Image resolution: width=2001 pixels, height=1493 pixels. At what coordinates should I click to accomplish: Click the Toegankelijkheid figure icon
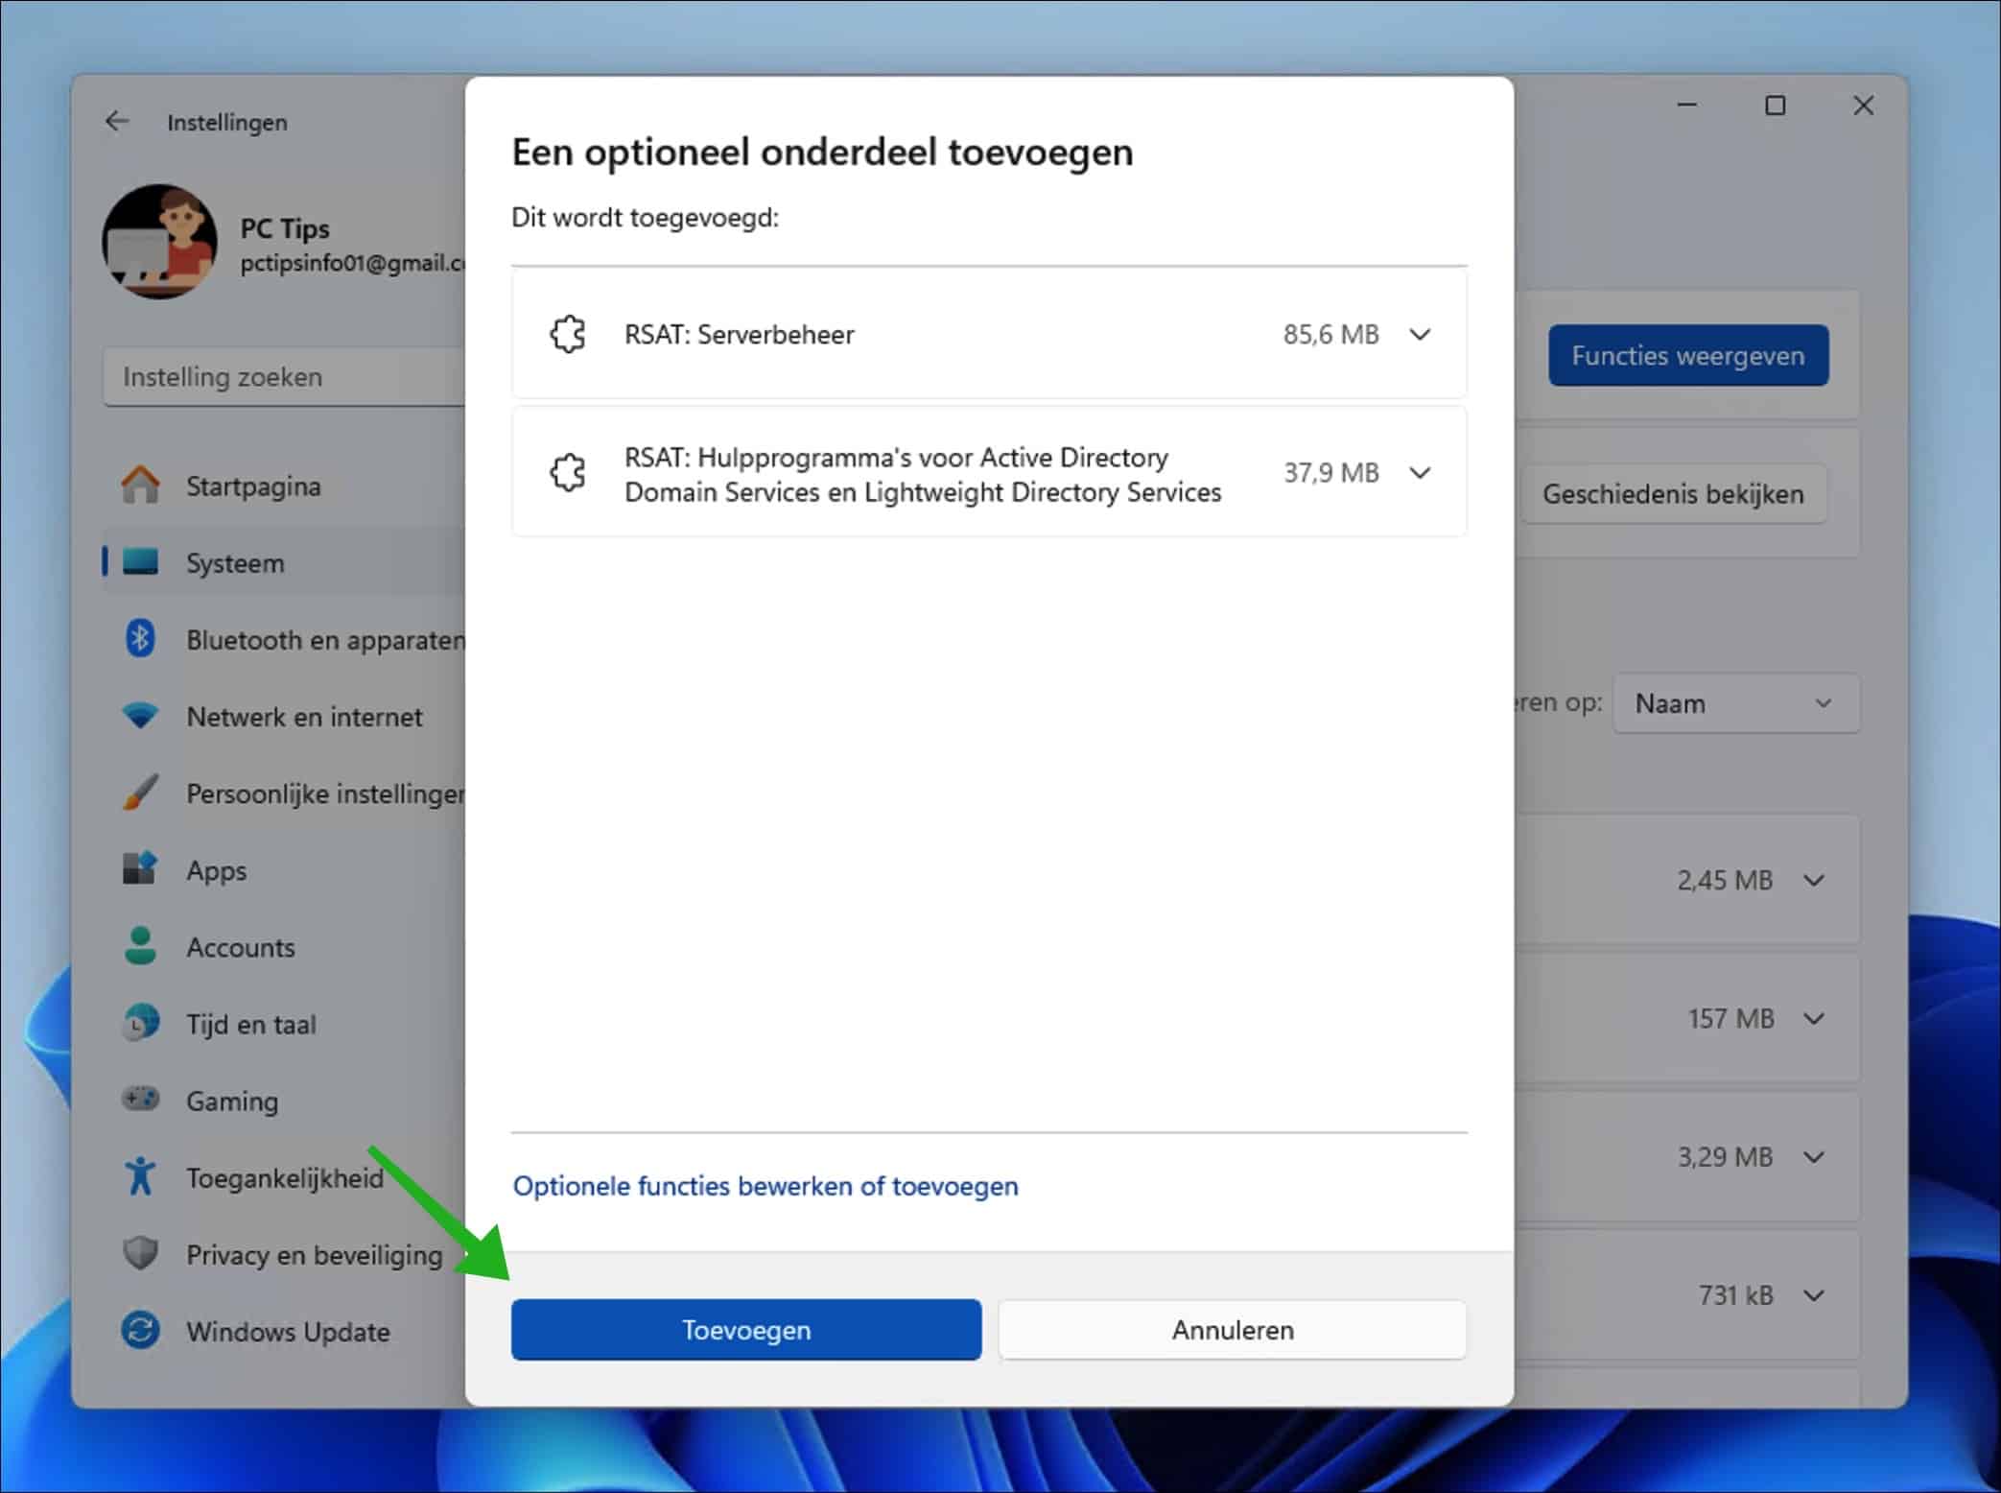[x=140, y=1176]
